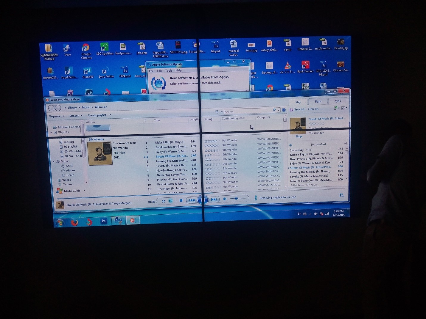This screenshot has width=426, height=319.
Task: Click into the library Search box
Action: click(248, 111)
